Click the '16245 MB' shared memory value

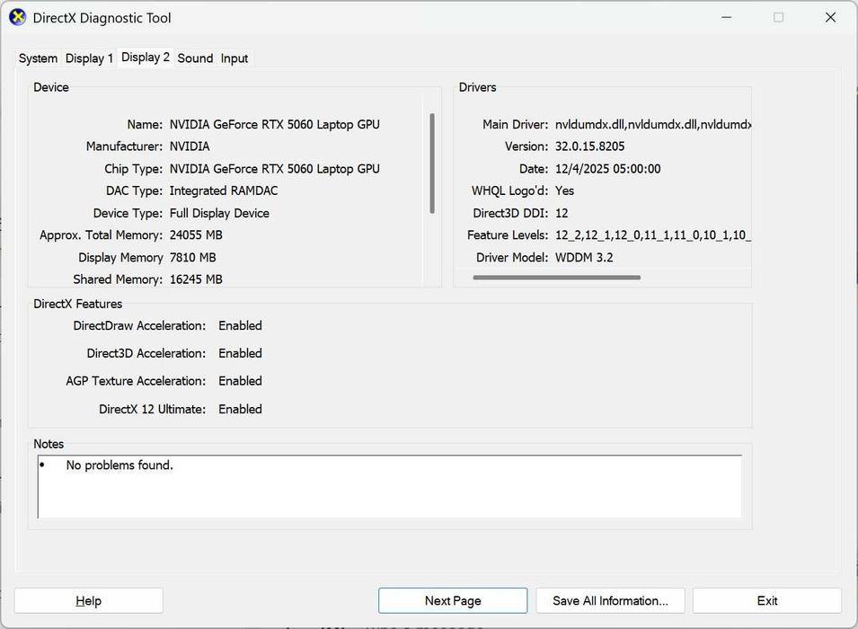pos(196,279)
